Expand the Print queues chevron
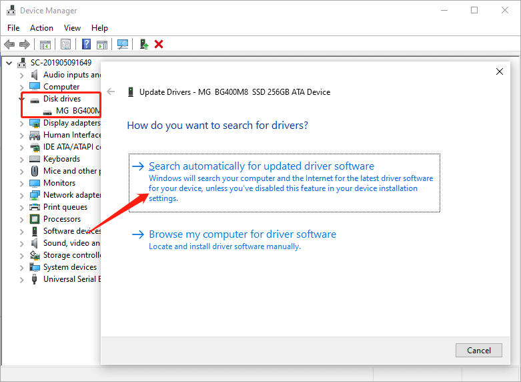 tap(21, 207)
